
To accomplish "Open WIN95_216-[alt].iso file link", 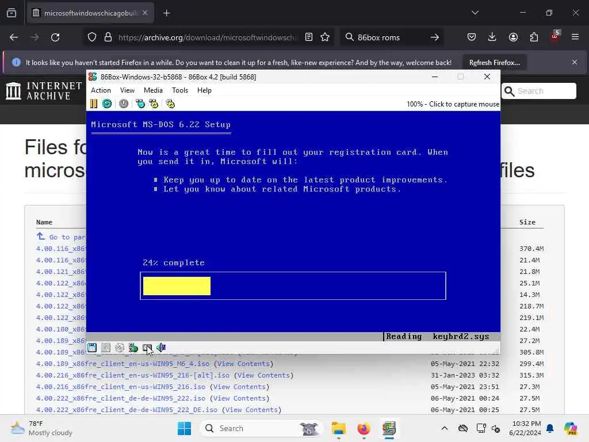I will point(133,375).
